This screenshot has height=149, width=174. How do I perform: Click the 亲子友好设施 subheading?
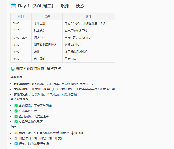tap(20, 99)
